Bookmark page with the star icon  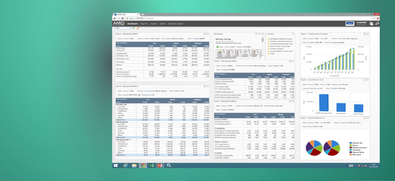pos(373,18)
